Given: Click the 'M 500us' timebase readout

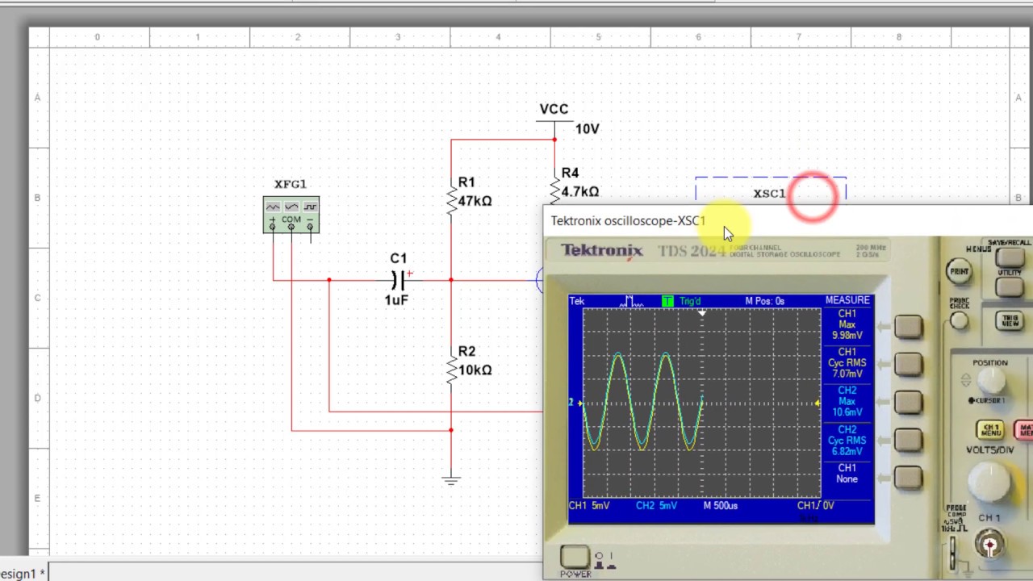Looking at the screenshot, I should 721,506.
